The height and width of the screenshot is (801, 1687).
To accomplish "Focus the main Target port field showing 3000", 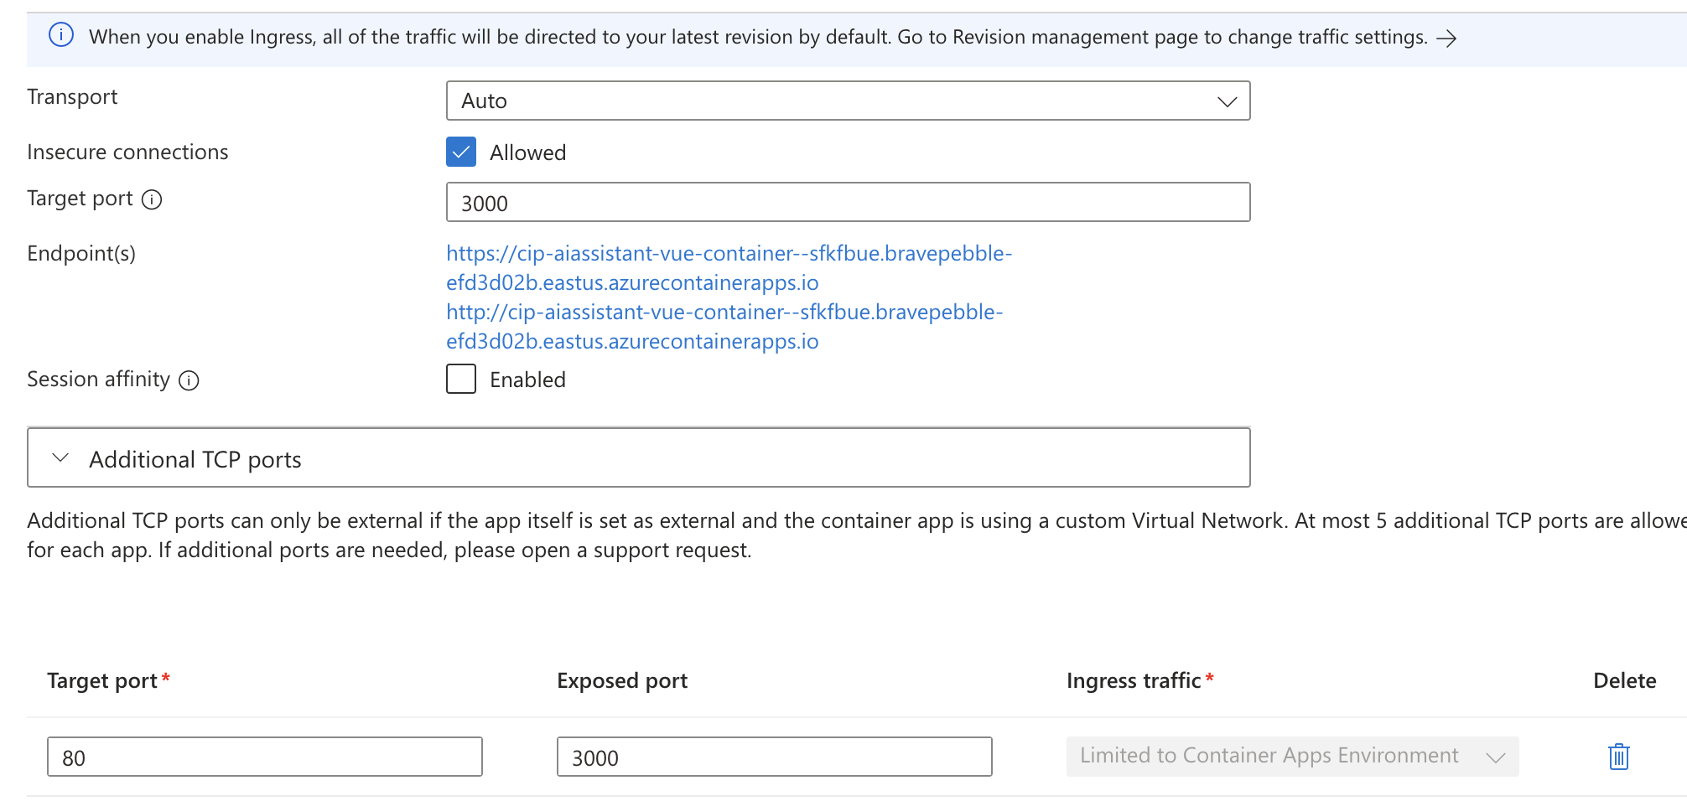I will 848,202.
